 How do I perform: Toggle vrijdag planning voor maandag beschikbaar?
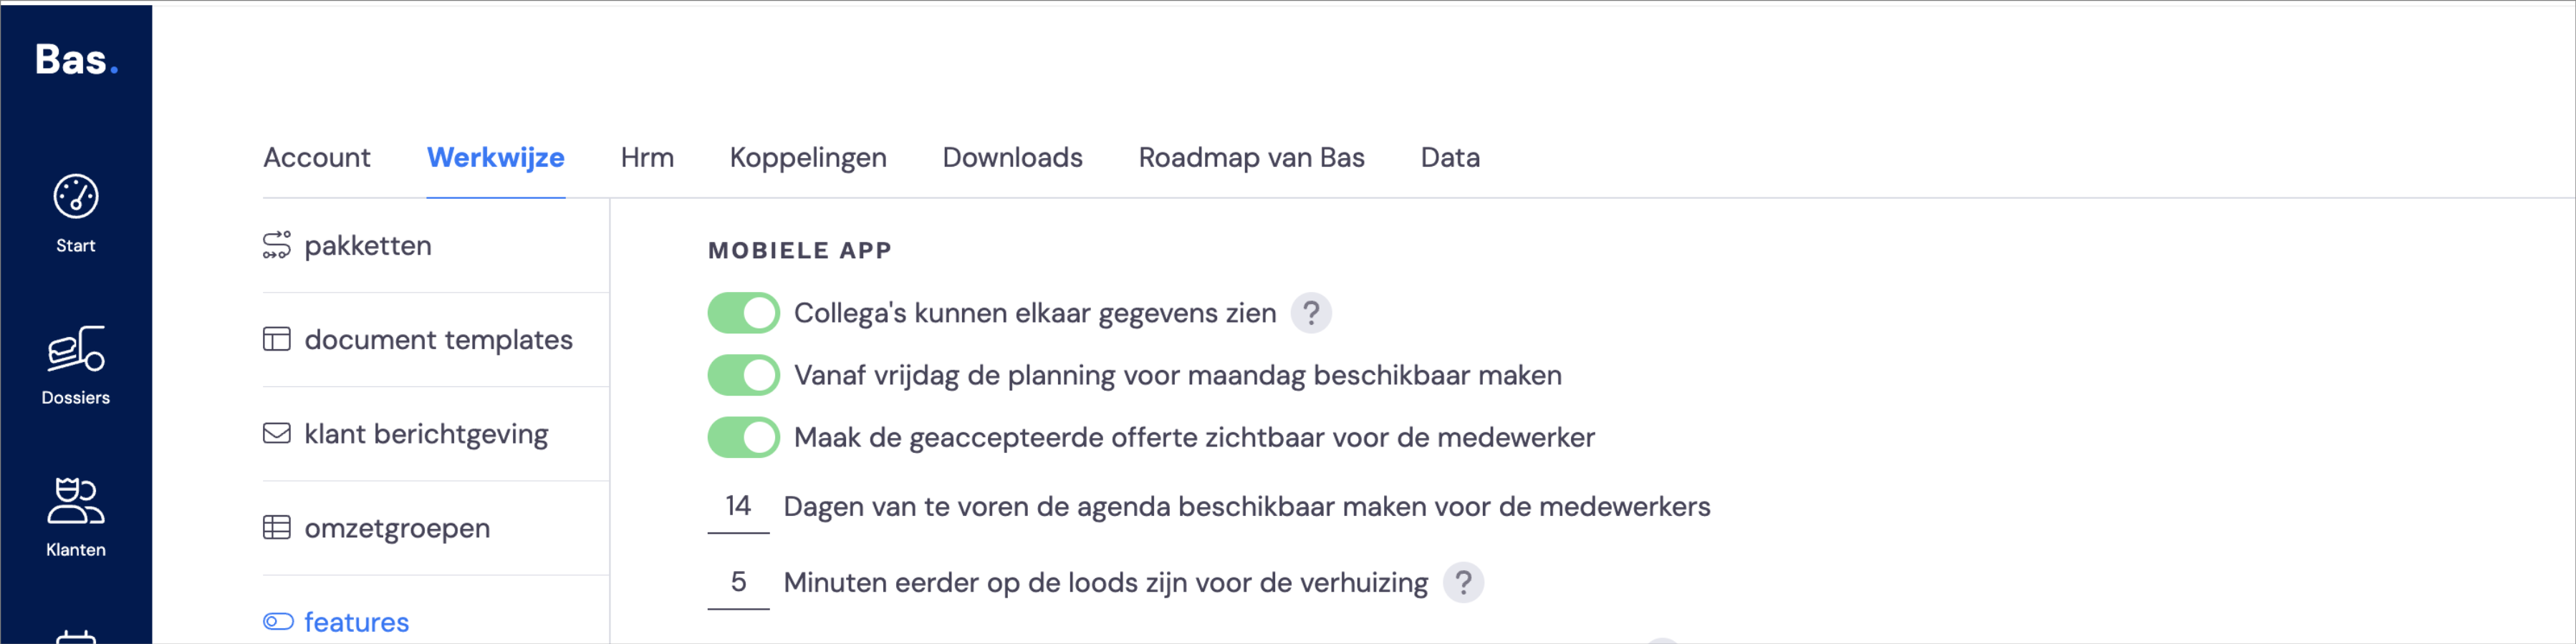743,376
